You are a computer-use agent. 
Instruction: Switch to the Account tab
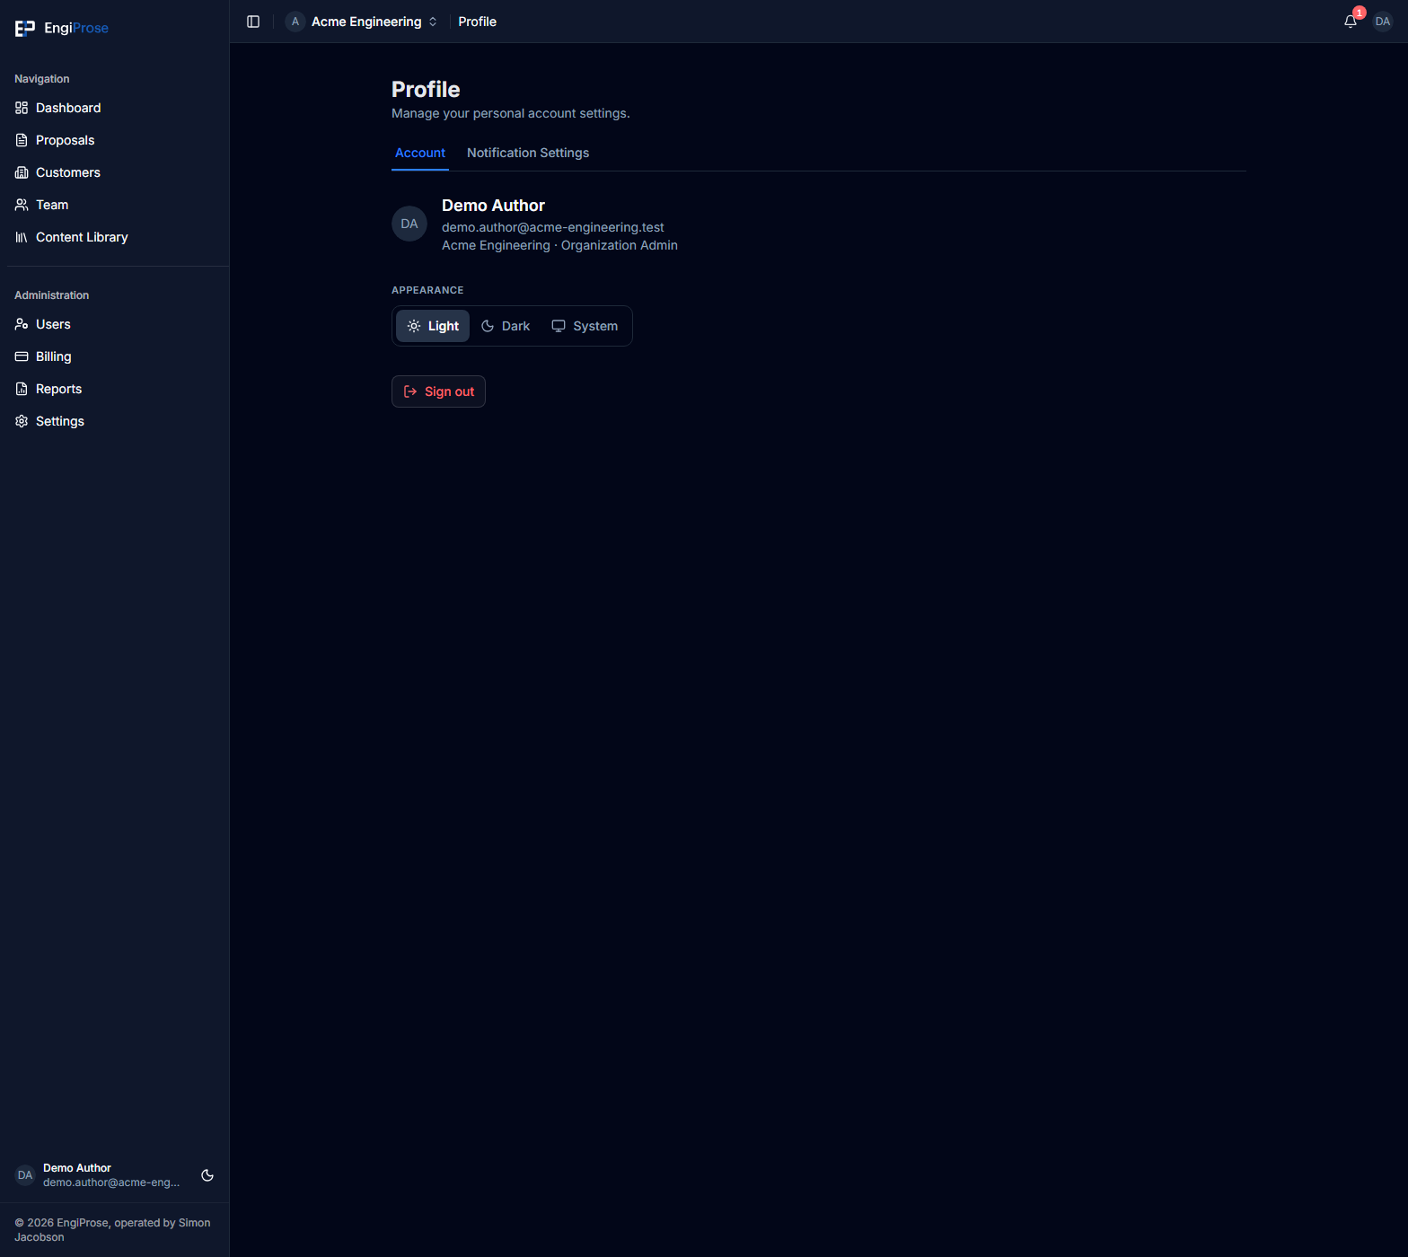pos(420,154)
